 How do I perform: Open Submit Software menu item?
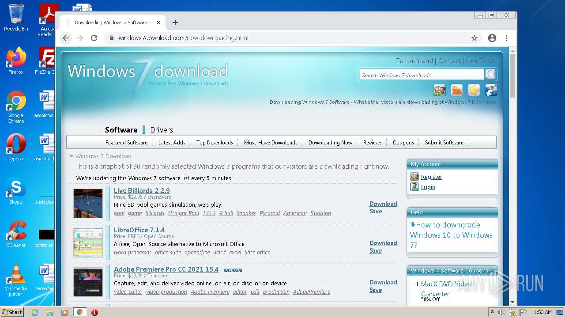(x=444, y=143)
